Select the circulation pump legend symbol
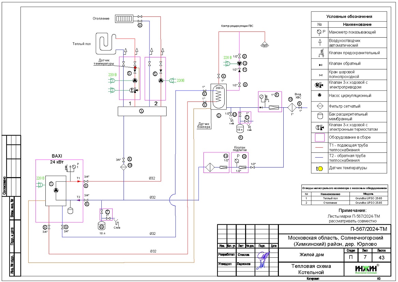The width and height of the screenshot is (398, 282). pos(319,96)
